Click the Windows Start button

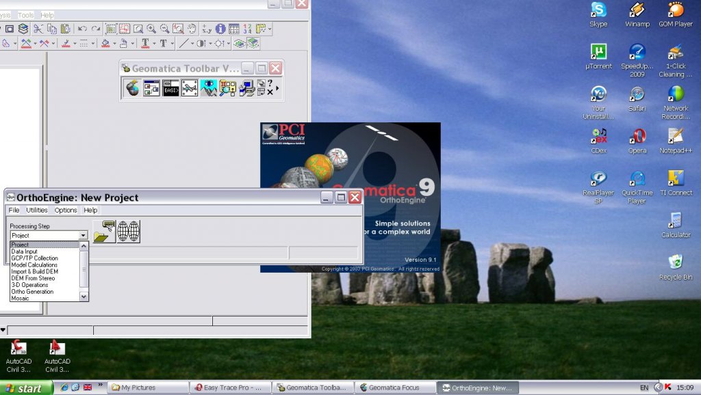[26, 388]
